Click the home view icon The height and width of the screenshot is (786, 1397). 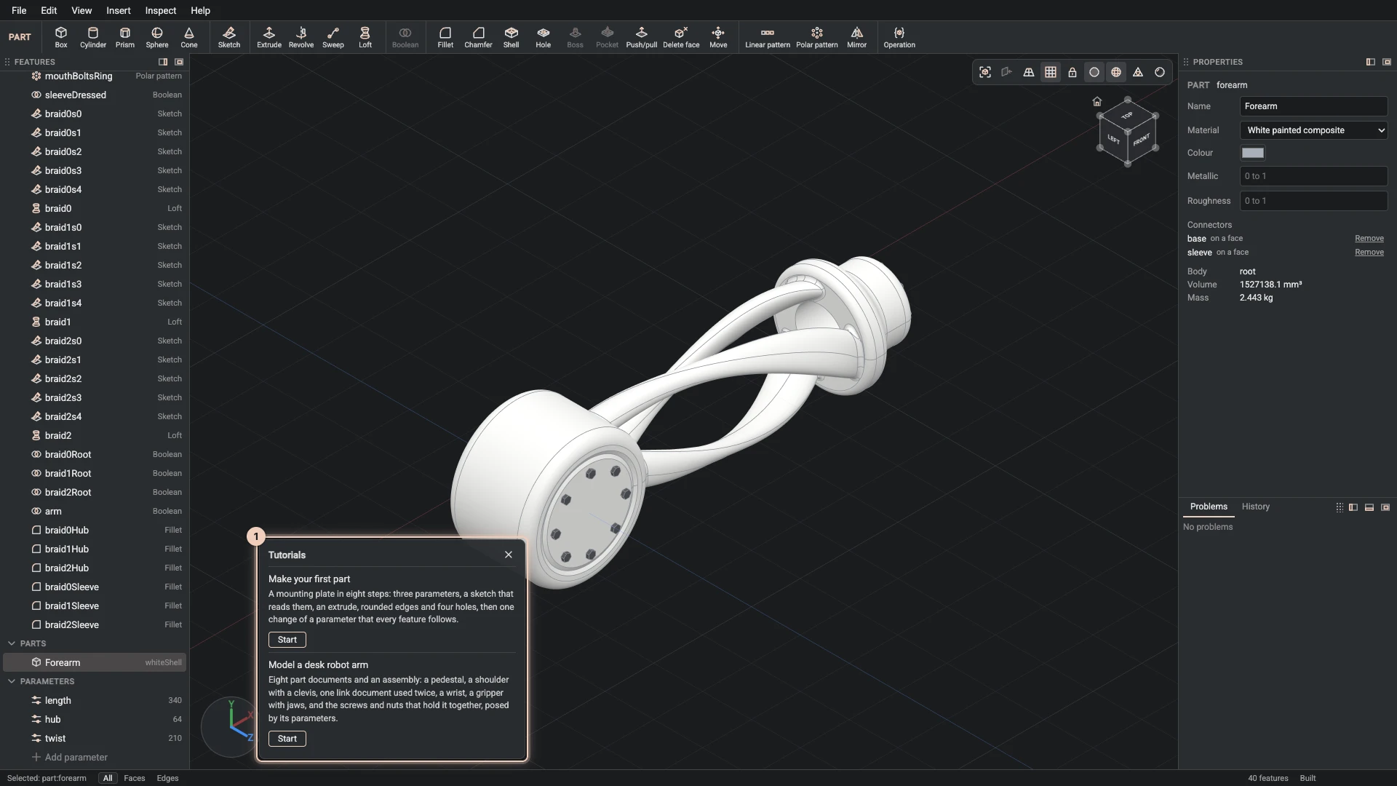click(x=1096, y=101)
